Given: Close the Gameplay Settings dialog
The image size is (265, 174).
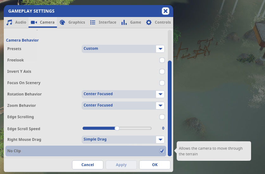Looking at the screenshot, I should tap(166, 11).
